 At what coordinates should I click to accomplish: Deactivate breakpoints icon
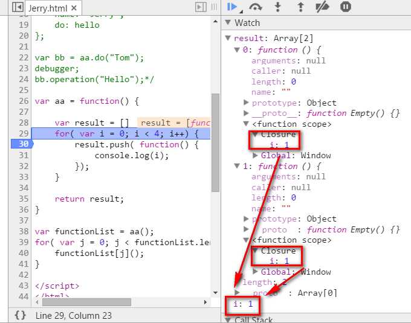tap(322, 7)
